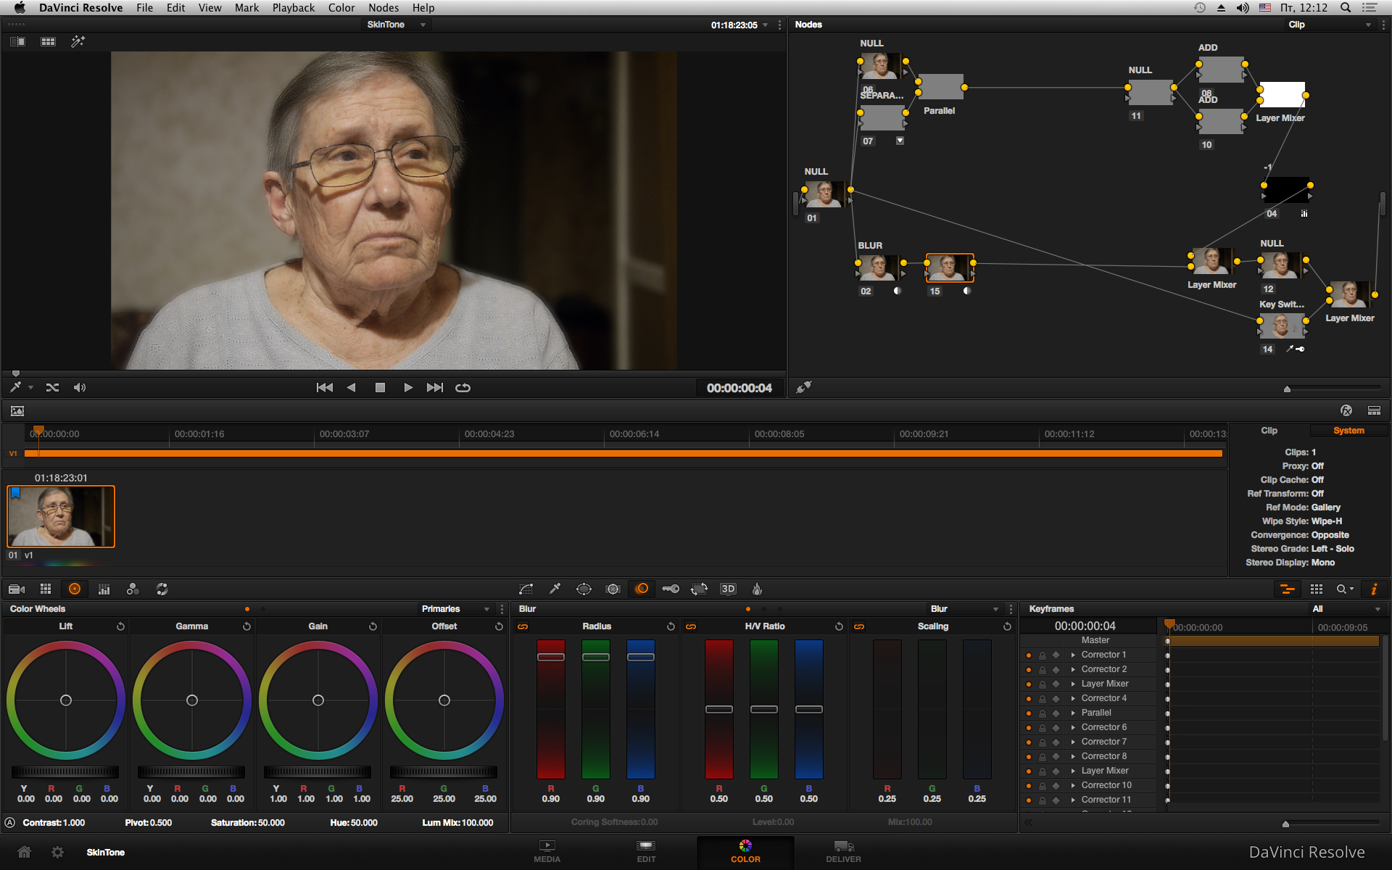The image size is (1392, 870).
Task: Click the Curves panel icon in toolbar
Action: (x=525, y=589)
